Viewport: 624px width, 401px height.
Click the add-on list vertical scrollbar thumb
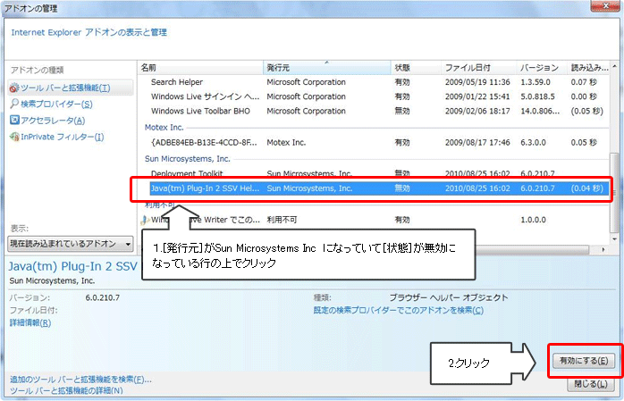click(614, 192)
